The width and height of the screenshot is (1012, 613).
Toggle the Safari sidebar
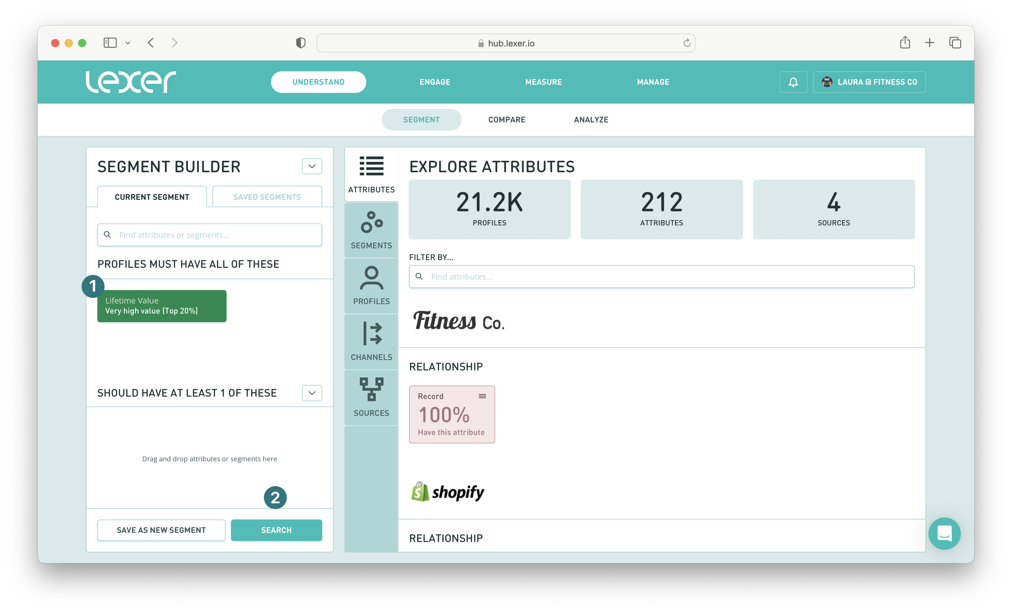coord(110,43)
